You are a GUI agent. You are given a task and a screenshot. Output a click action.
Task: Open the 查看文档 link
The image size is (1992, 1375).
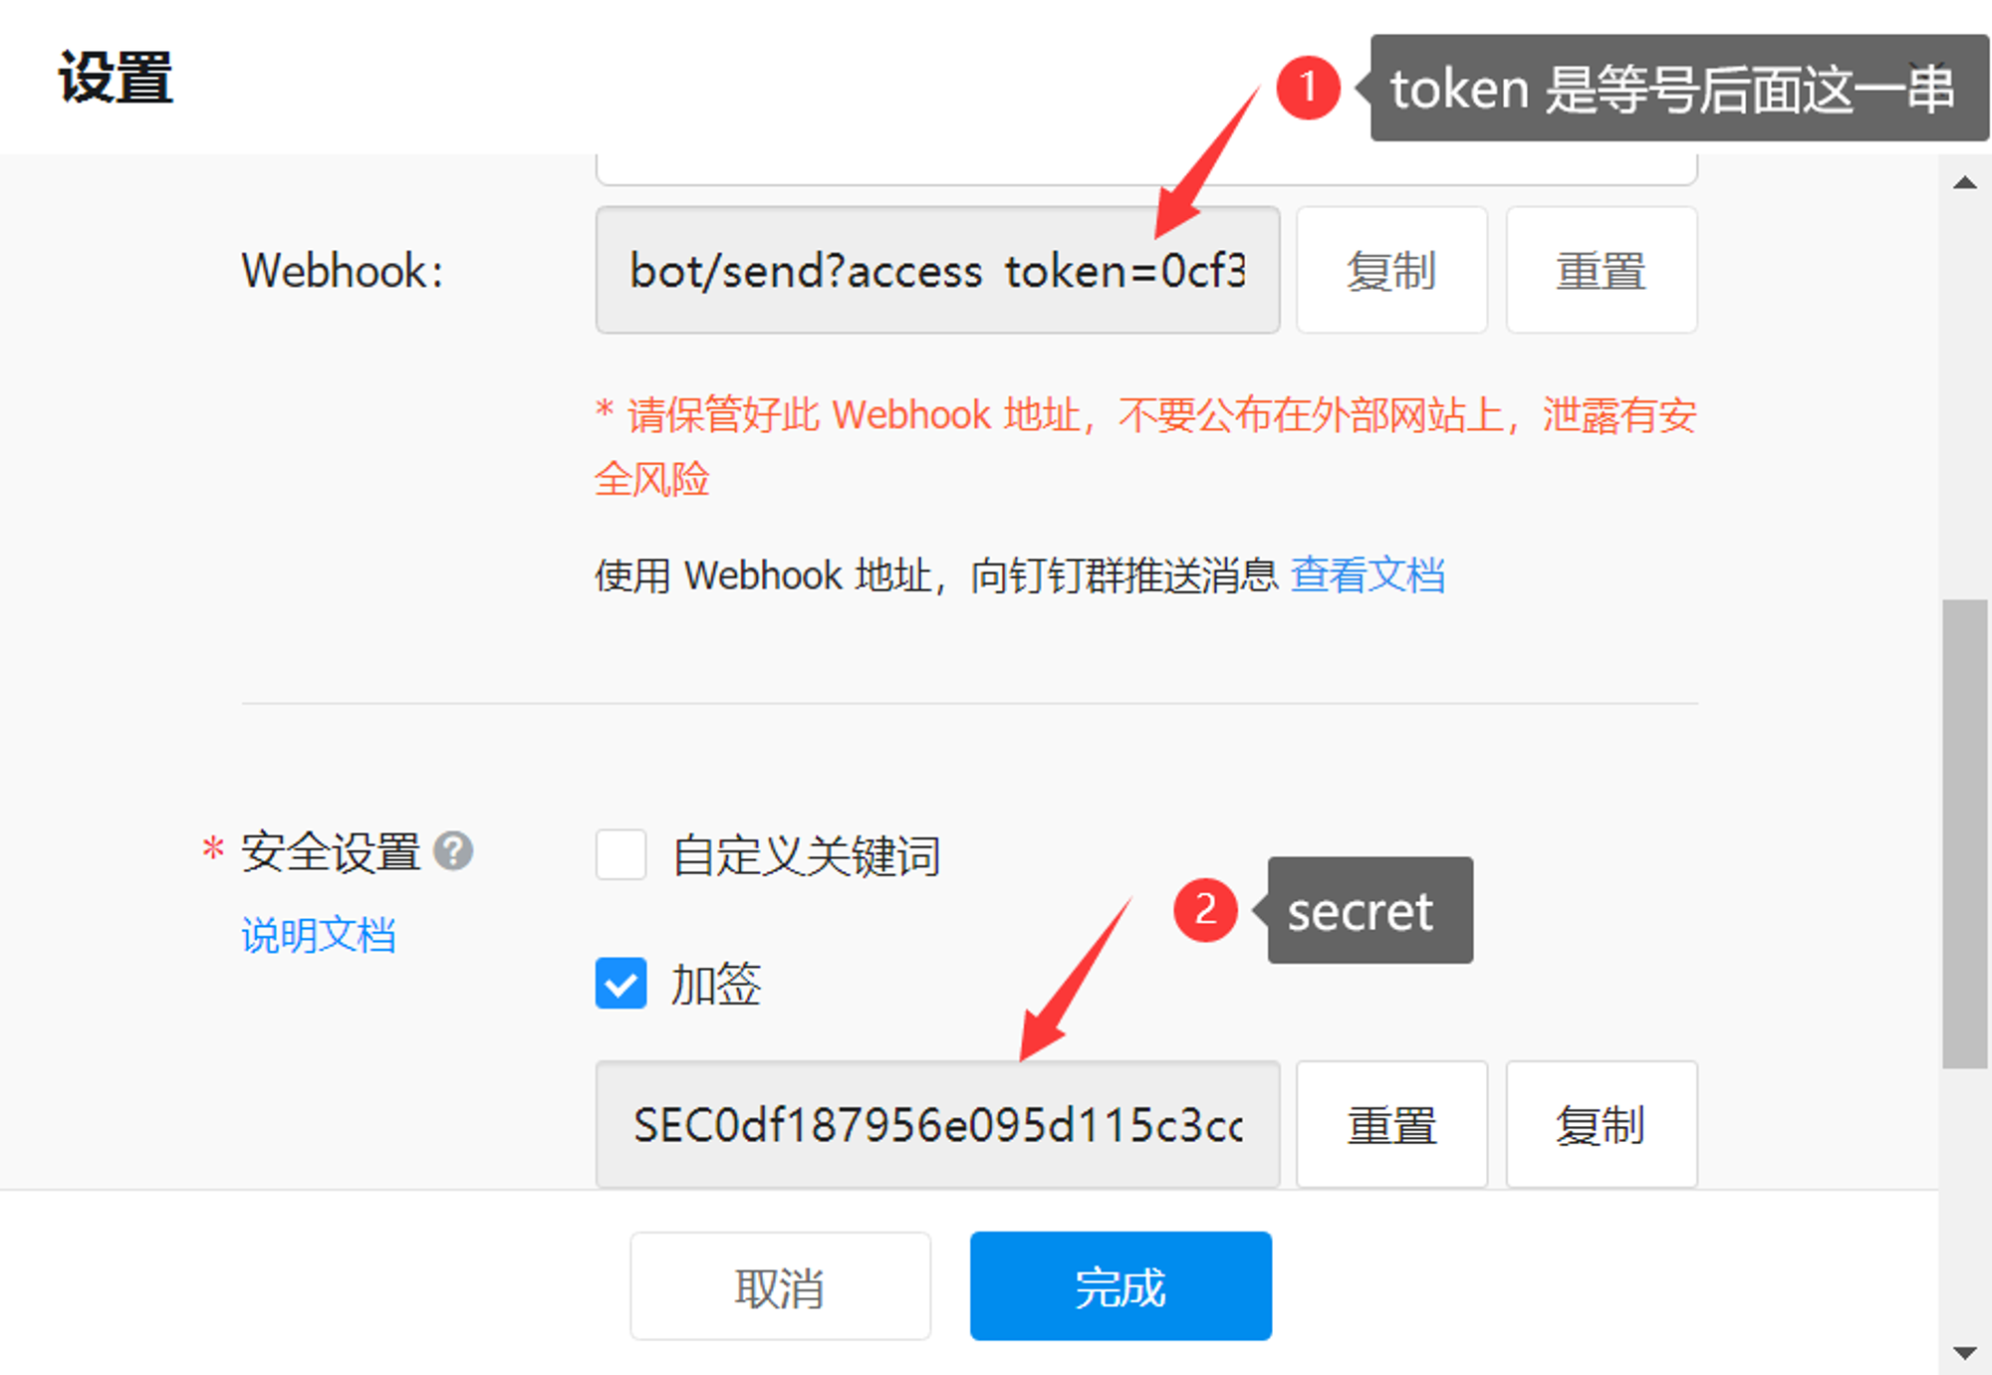point(1368,574)
